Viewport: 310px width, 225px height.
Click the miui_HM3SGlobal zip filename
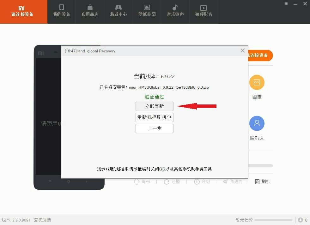coord(169,87)
